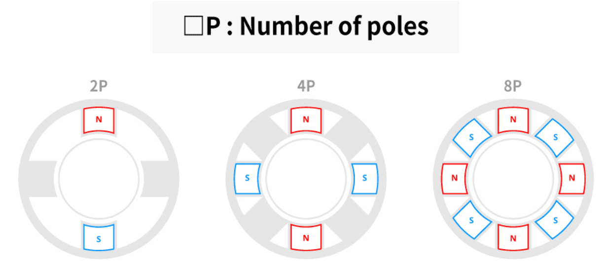Viewport: 611px width, 270px height.
Task: Select the top N magnet in 8P diagram
Action: click(513, 120)
